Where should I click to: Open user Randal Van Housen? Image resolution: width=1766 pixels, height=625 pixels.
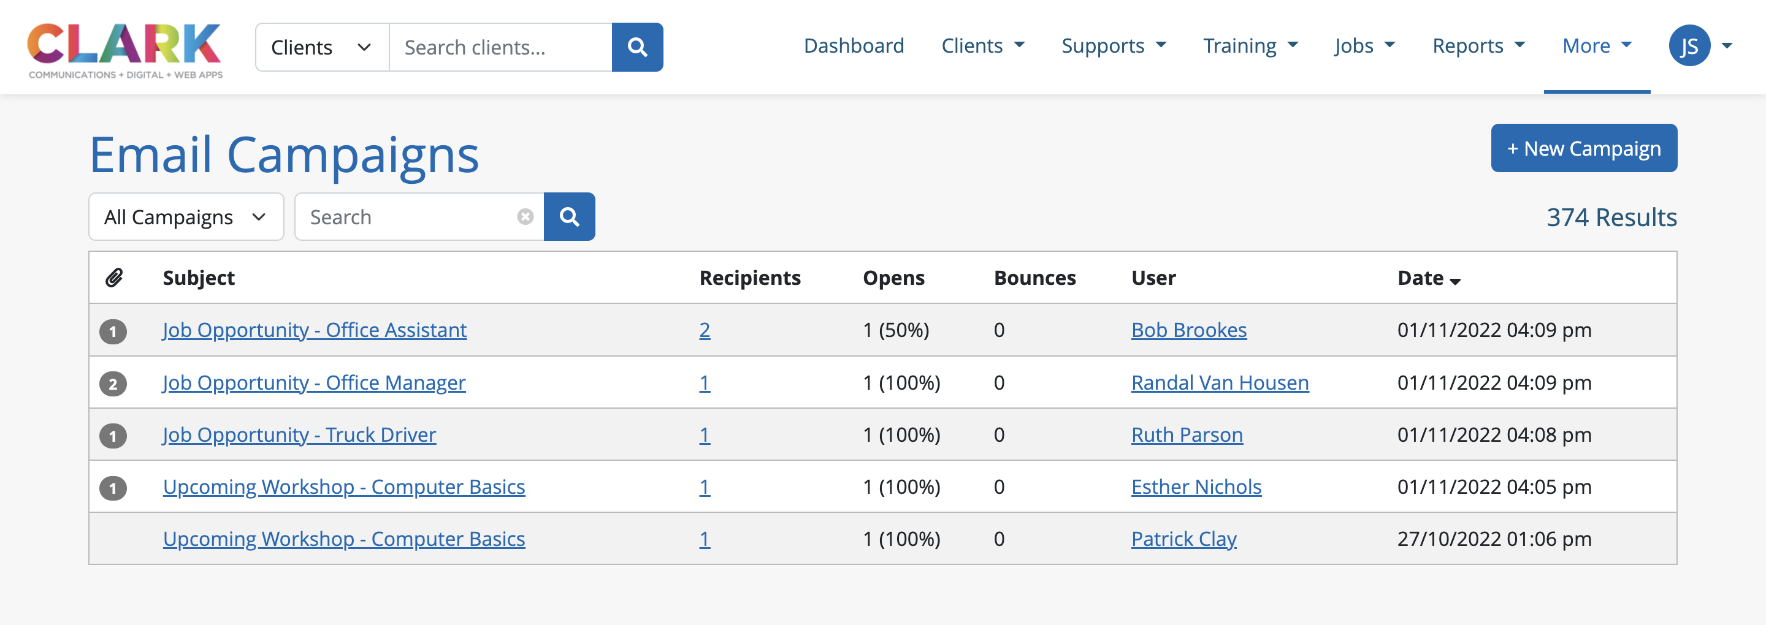click(x=1220, y=382)
